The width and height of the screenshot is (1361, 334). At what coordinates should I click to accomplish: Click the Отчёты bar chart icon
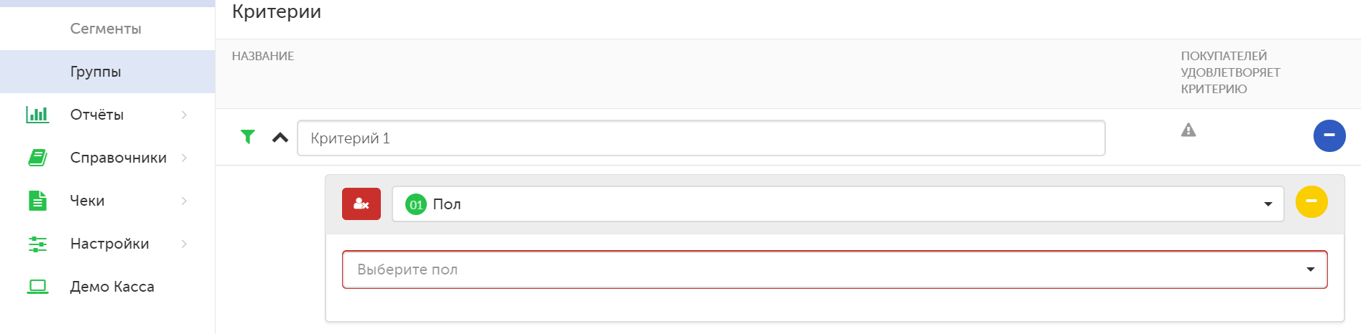click(x=37, y=115)
